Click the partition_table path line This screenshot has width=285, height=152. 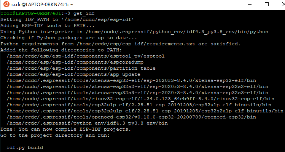point(81,69)
